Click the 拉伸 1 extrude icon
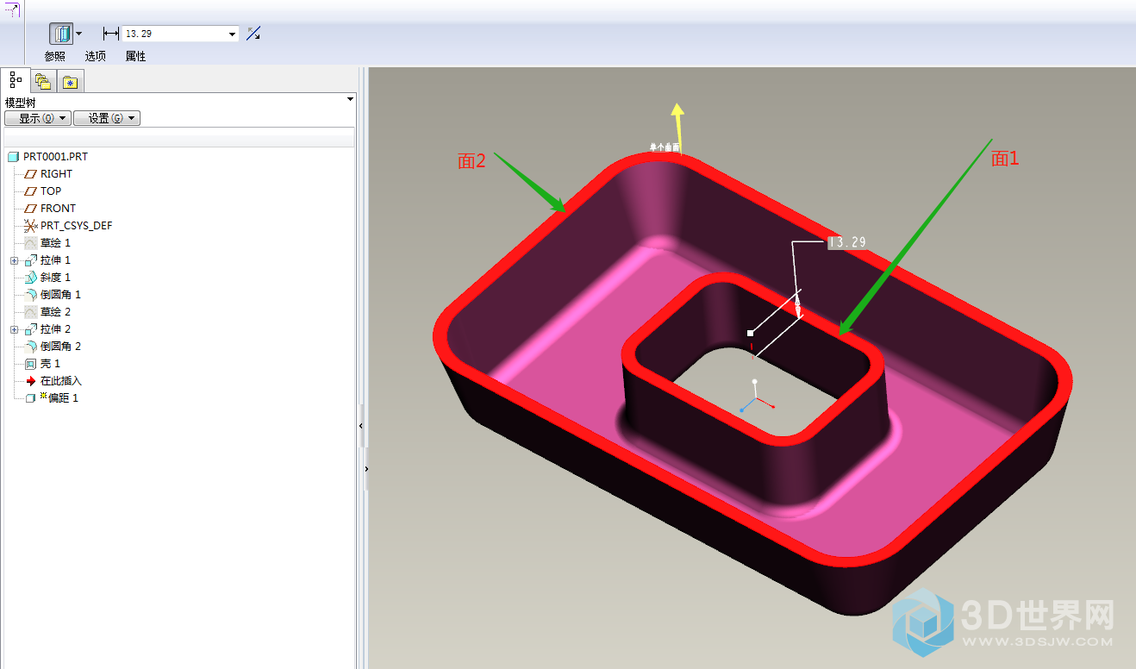Screen dimensions: 1136x669 point(31,260)
